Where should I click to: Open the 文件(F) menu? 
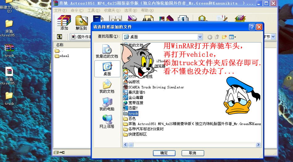click(x=60, y=10)
